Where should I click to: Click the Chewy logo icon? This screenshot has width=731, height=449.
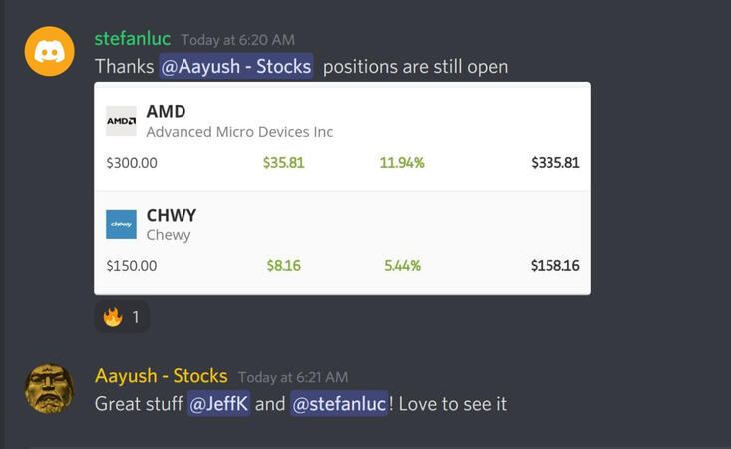121,224
